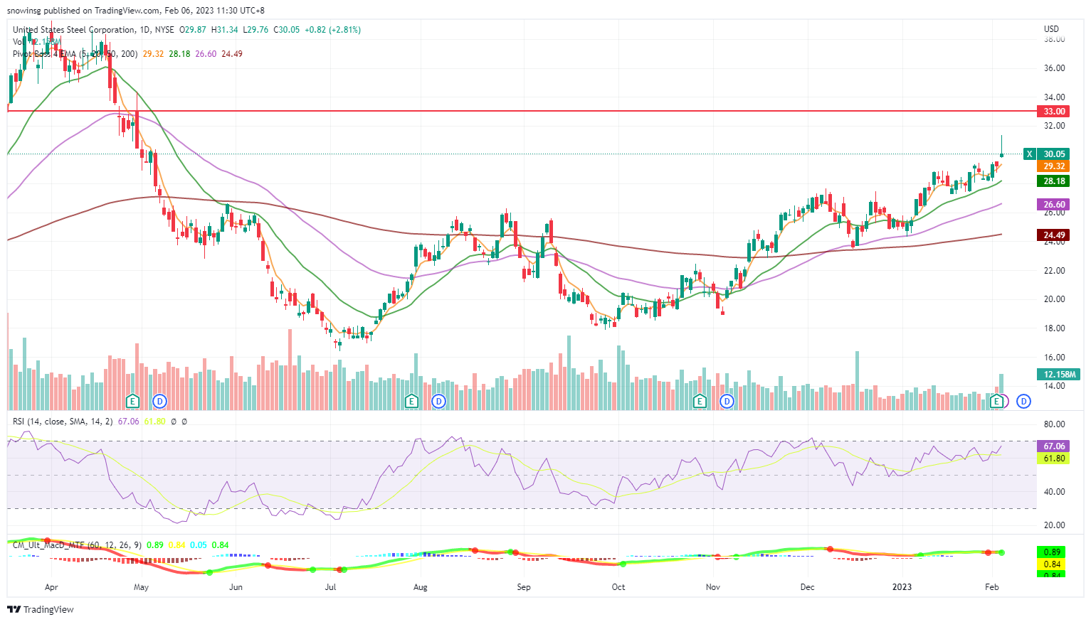The height and width of the screenshot is (622, 1091).
Task: Click the 80.00 RSI scale label
Action: pyautogui.click(x=1054, y=424)
